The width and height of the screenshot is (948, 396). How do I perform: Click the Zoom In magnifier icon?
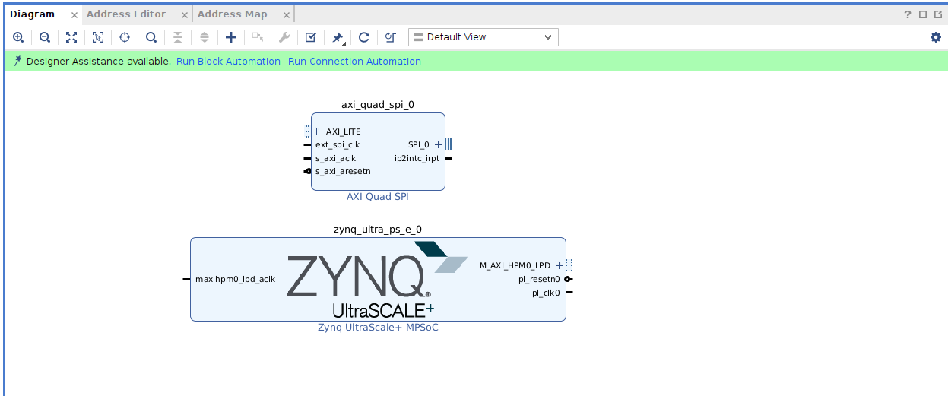pos(18,37)
